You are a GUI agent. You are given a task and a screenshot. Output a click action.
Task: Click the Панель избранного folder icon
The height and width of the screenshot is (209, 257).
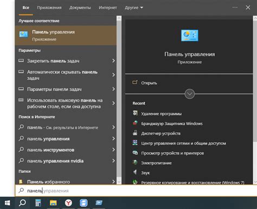[21, 181]
